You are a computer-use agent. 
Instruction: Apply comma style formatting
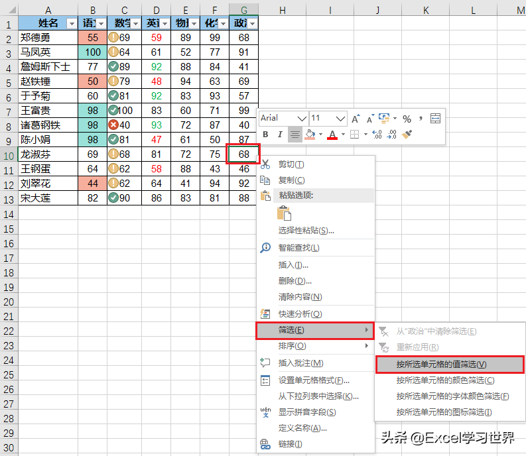421,119
